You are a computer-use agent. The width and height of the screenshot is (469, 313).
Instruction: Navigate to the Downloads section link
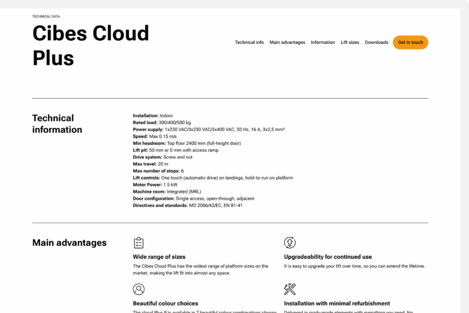click(376, 42)
